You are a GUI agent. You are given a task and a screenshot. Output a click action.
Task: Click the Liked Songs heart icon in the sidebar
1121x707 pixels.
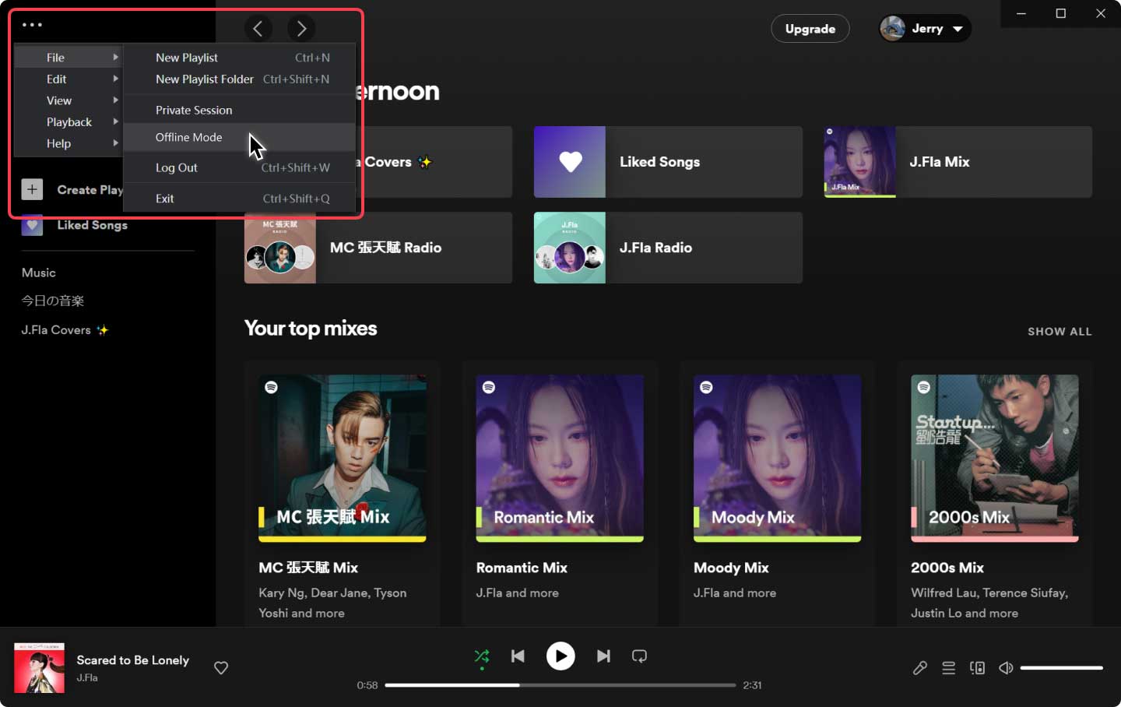[x=32, y=225]
